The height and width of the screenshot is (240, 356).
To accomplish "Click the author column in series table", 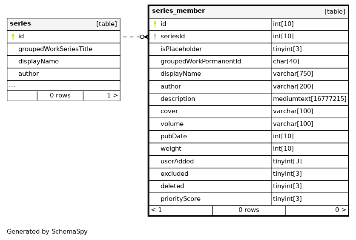I will [x=29, y=74].
